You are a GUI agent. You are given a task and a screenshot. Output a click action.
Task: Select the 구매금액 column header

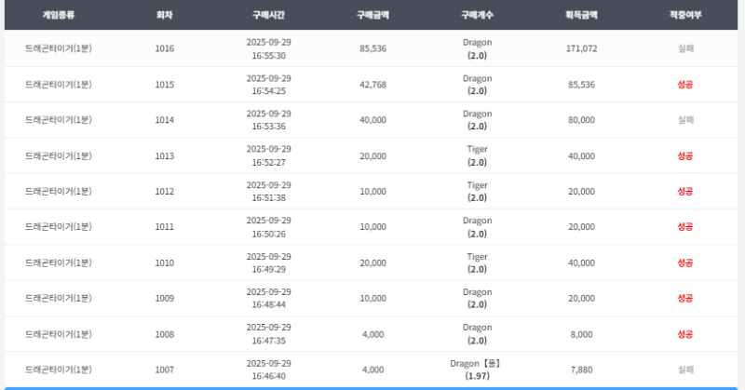372,16
